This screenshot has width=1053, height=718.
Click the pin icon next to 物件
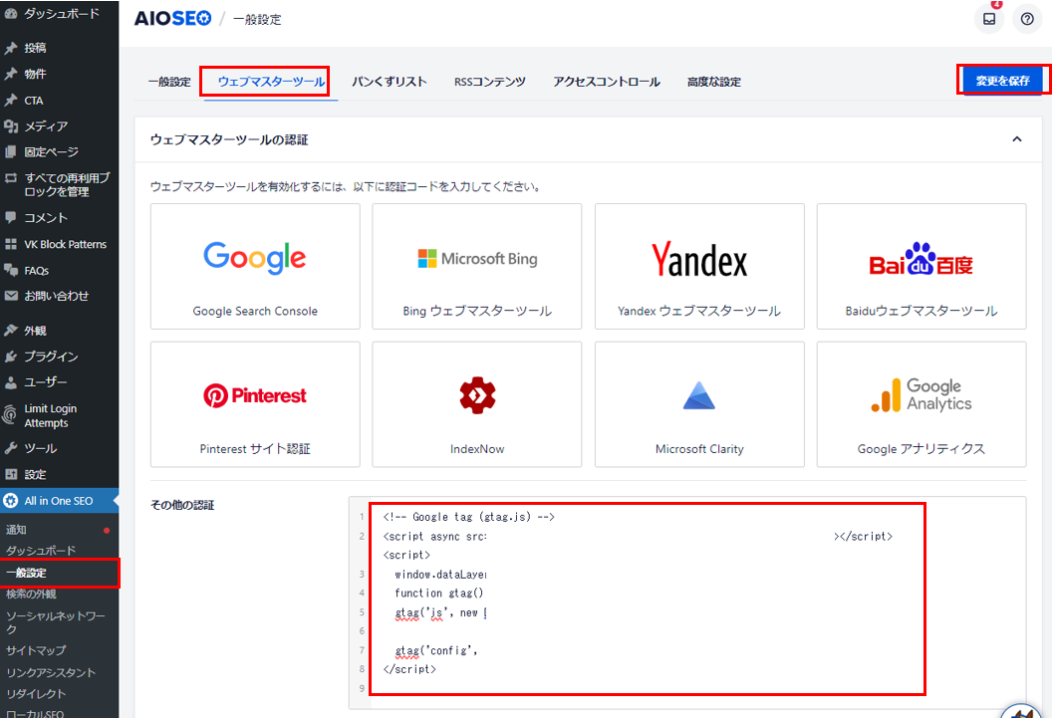point(11,74)
